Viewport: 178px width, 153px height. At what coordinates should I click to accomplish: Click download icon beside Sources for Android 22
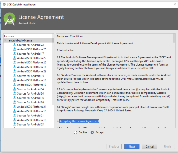pos(15,45)
